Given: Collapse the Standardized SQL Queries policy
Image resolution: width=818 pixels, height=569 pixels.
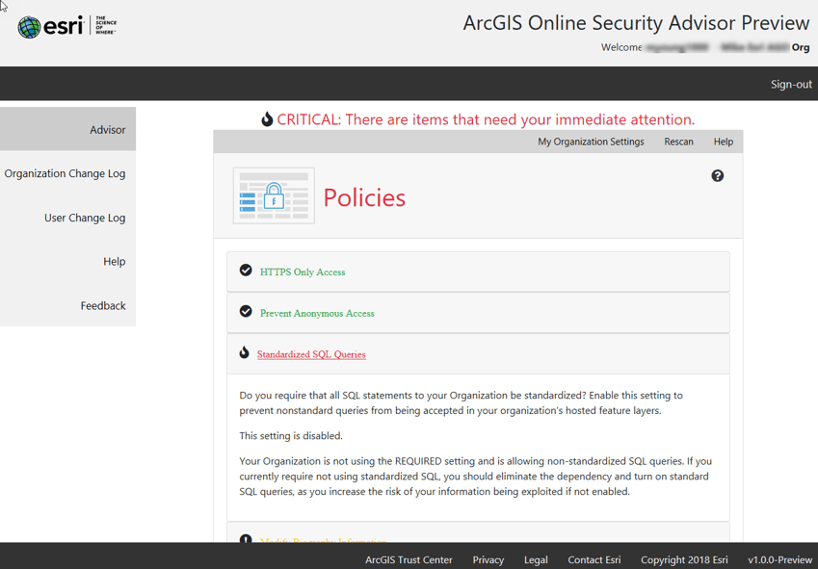Looking at the screenshot, I should 311,354.
